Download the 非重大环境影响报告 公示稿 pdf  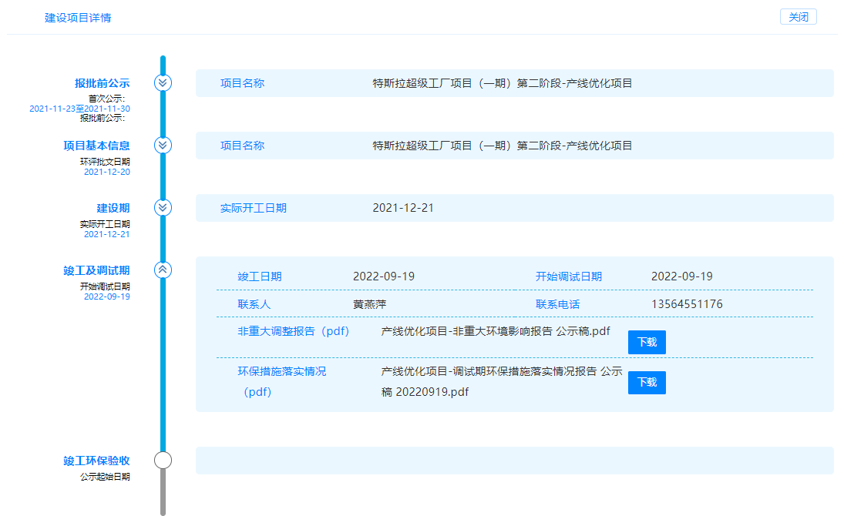click(647, 342)
